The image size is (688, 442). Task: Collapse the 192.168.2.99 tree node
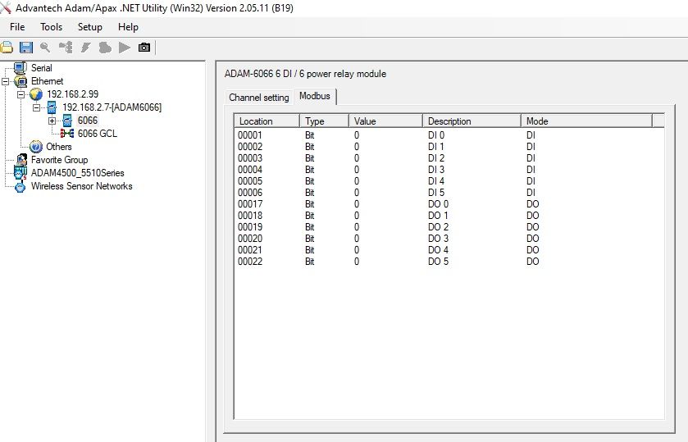21,94
